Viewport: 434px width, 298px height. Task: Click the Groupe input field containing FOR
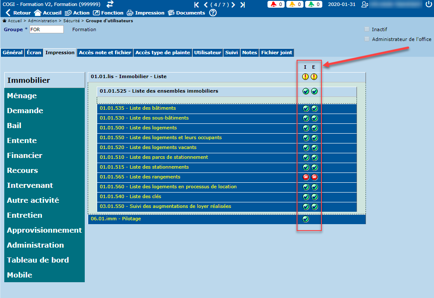46,29
